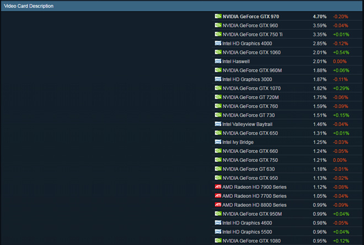Image resolution: width=364 pixels, height=245 pixels.
Task: Click the NVIDIA icon beside GT 730
Action: click(218, 115)
